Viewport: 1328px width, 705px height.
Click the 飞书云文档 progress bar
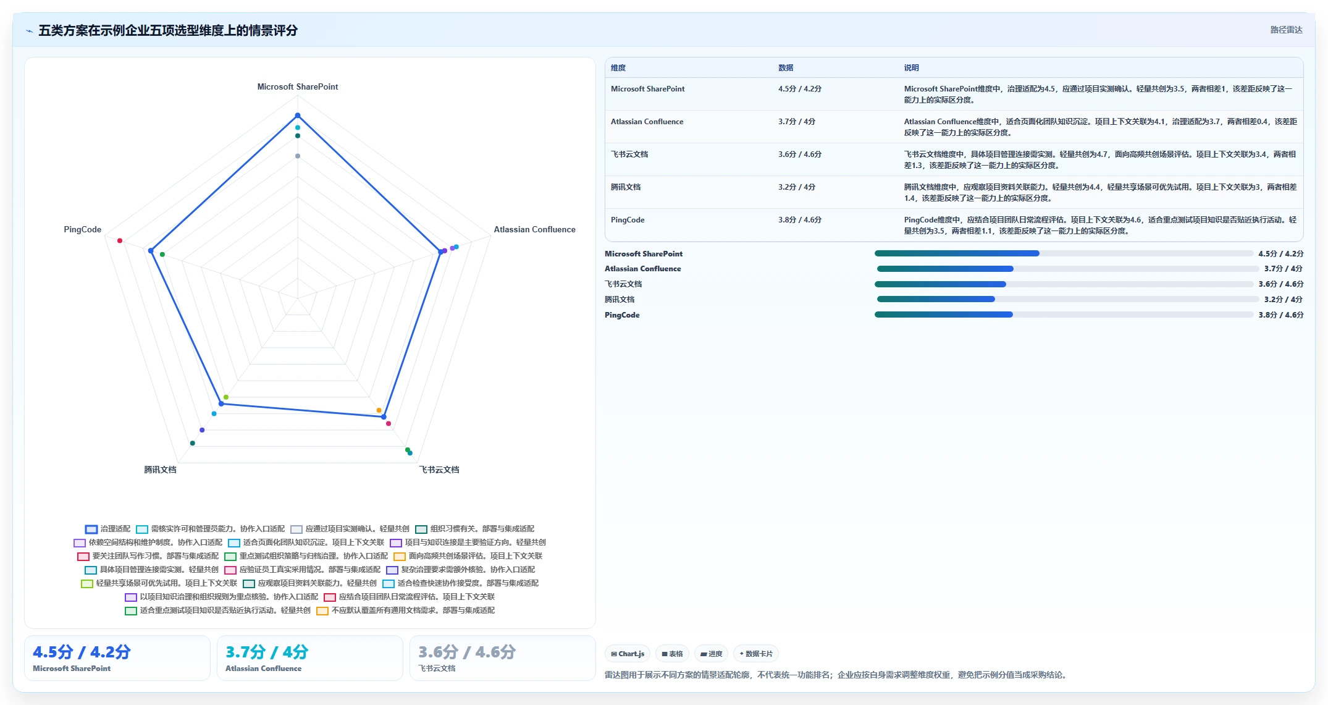[x=1064, y=284]
